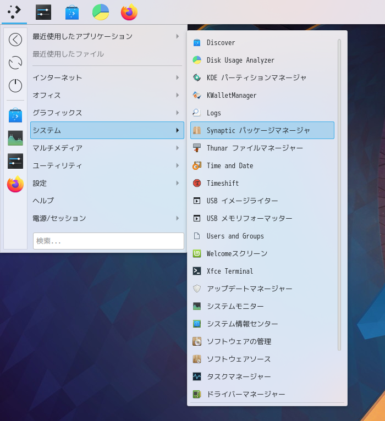The width and height of the screenshot is (385, 421).
Task: Expand 最近使用したアプリケーション submenu arrow
Action: pyautogui.click(x=177, y=36)
